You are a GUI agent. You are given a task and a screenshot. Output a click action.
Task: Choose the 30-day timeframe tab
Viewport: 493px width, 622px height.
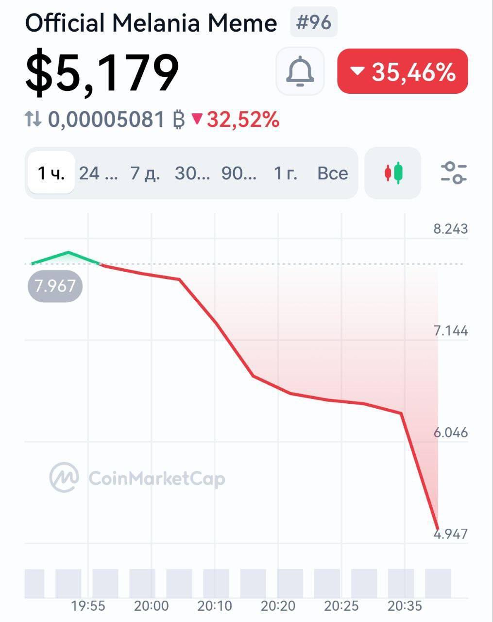192,173
